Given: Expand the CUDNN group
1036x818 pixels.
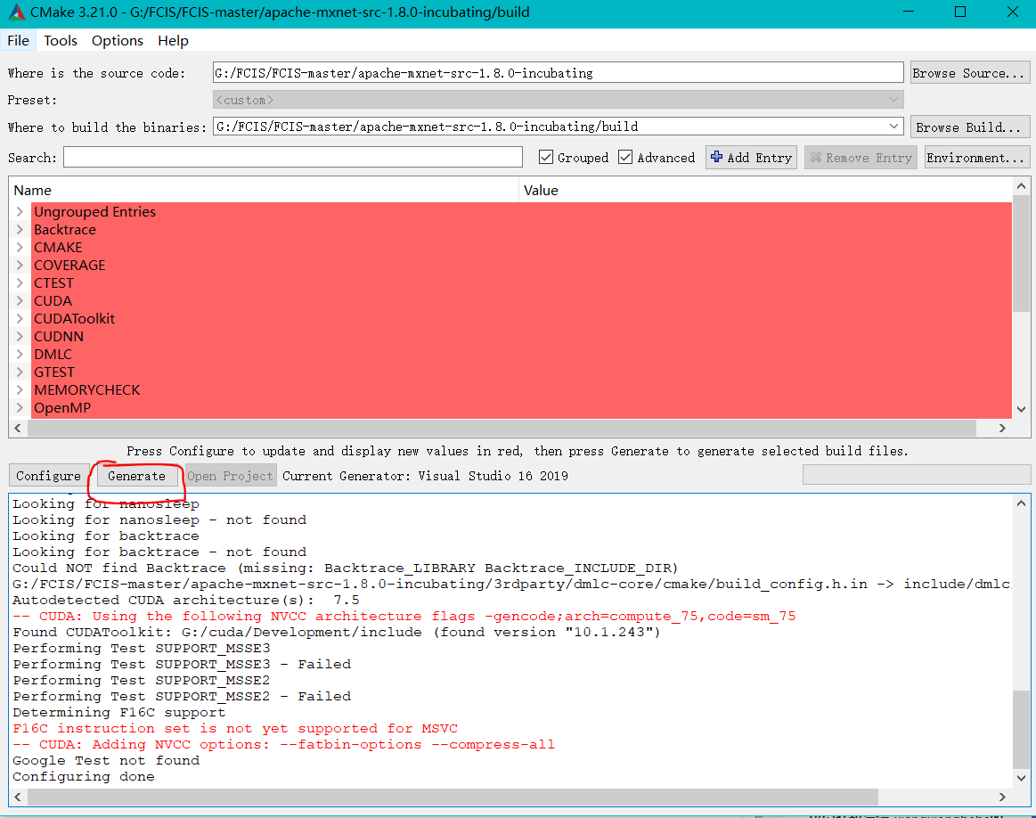Looking at the screenshot, I should 20,336.
